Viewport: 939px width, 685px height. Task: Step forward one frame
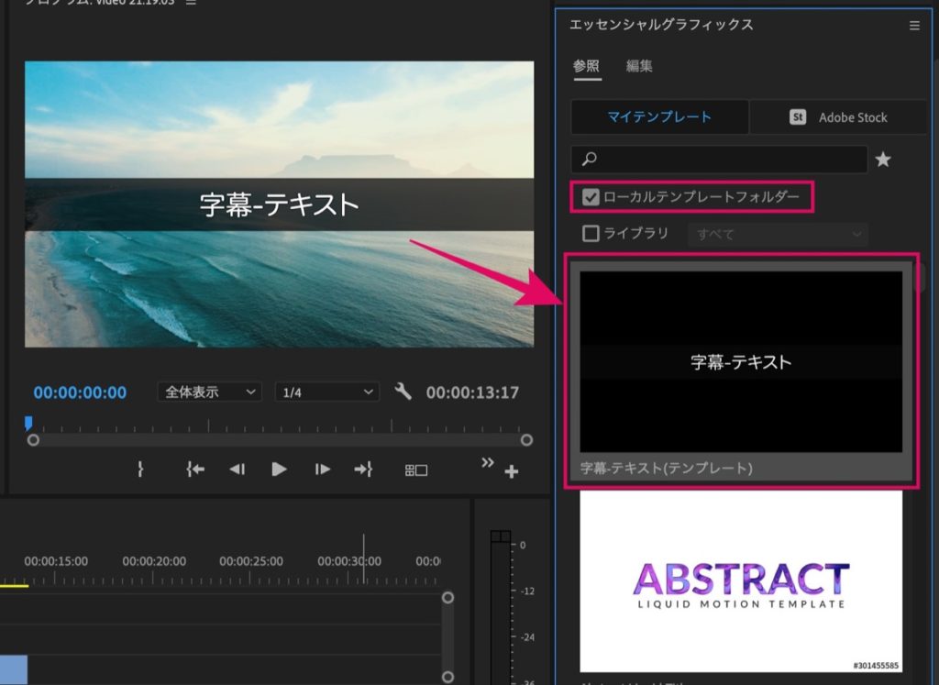pyautogui.click(x=322, y=470)
